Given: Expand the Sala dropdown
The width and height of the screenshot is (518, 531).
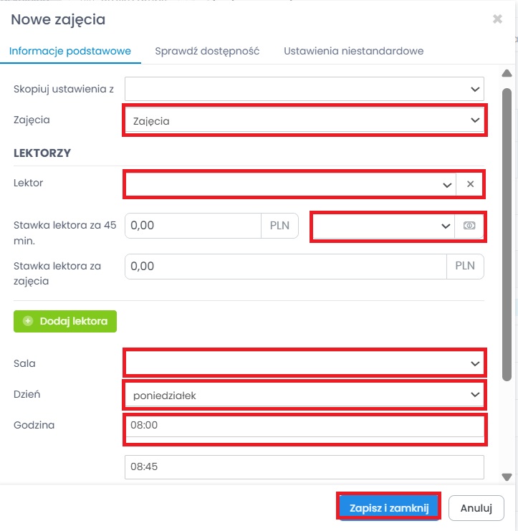Looking at the screenshot, I should tap(304, 363).
